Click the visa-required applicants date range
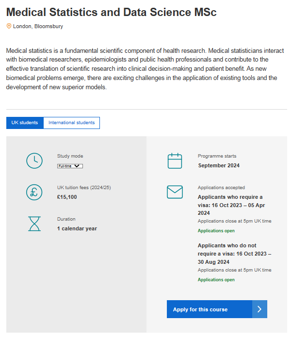 point(231,205)
